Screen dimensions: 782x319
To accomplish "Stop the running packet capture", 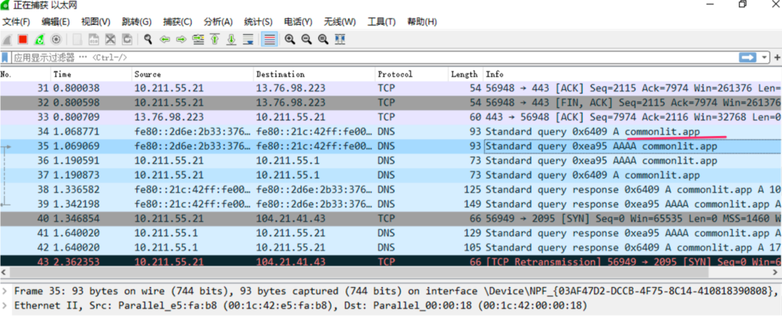I will coord(23,39).
